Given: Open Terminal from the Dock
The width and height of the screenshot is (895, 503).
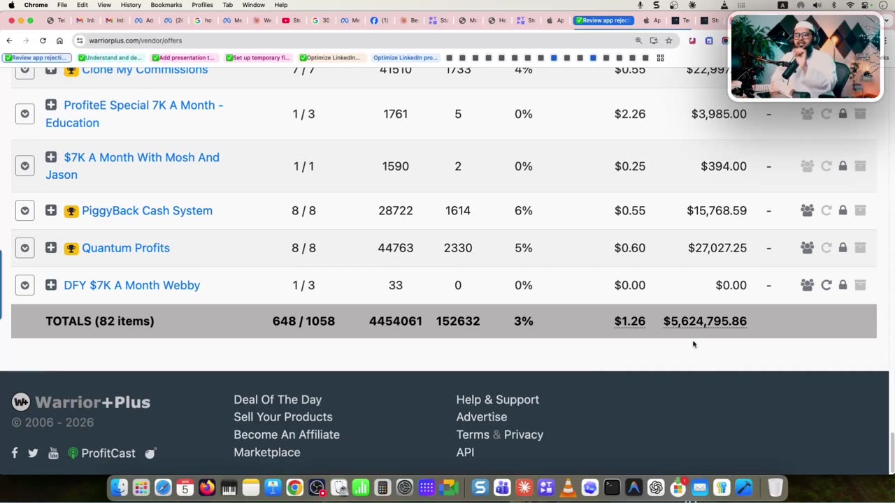Looking at the screenshot, I should pyautogui.click(x=612, y=488).
